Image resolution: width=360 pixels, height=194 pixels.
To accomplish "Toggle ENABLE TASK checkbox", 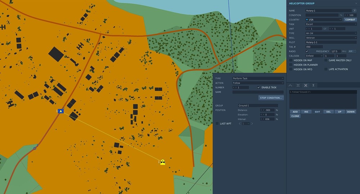I will tap(258, 88).
